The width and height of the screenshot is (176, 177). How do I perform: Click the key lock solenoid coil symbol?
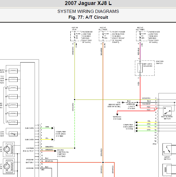140,68
